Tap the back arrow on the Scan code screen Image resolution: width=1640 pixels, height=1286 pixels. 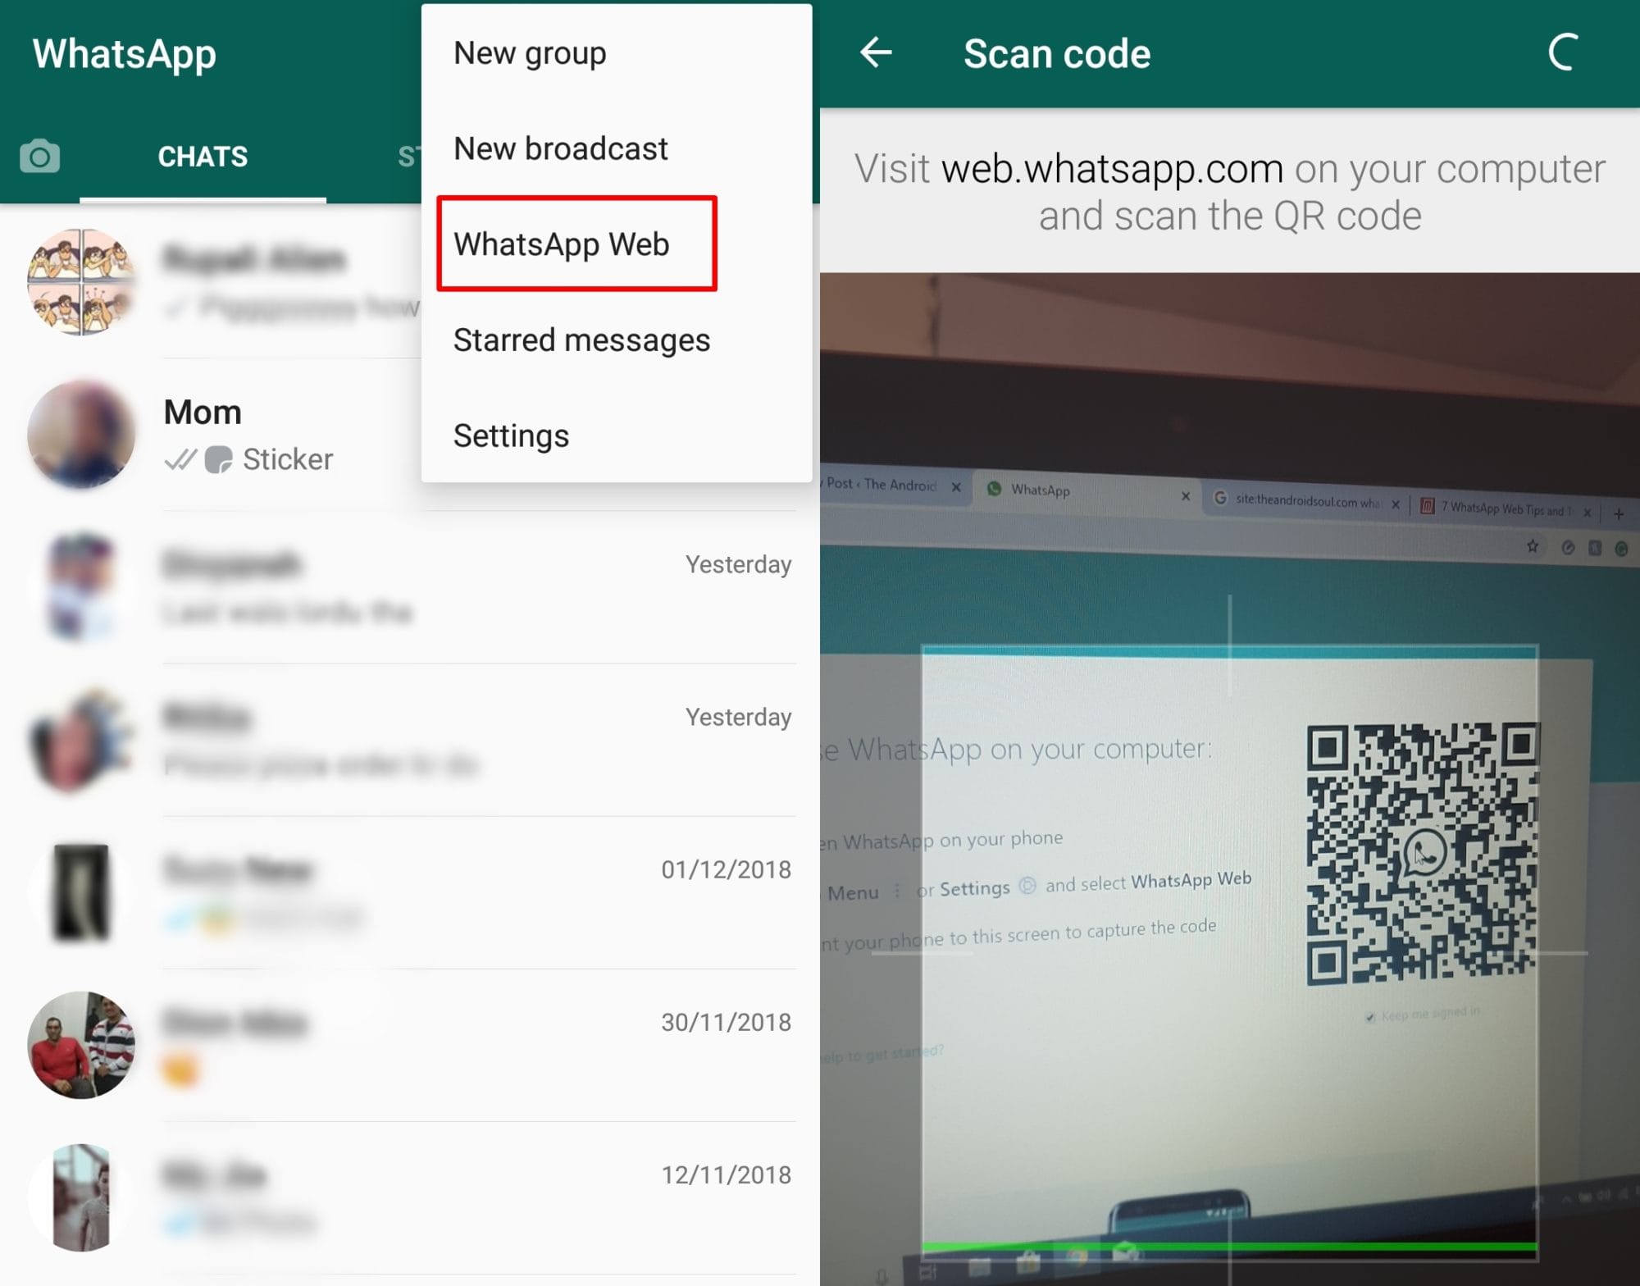(874, 52)
